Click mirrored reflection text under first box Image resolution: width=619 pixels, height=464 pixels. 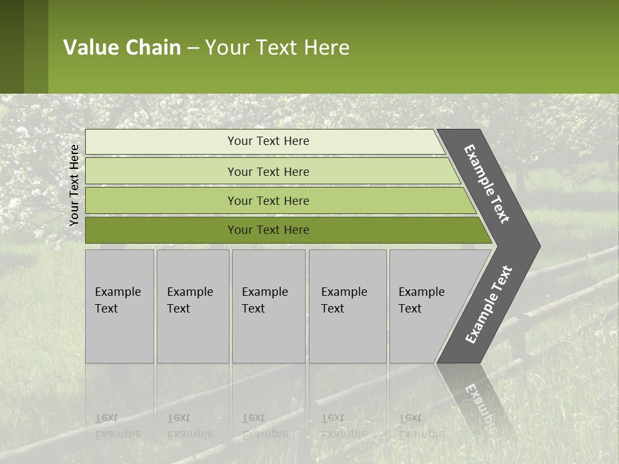click(117, 426)
